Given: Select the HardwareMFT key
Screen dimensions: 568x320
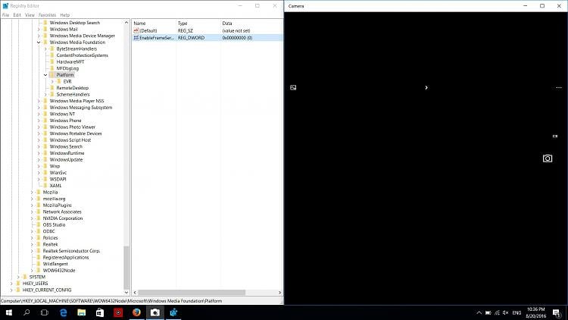Looking at the screenshot, I should [70, 62].
